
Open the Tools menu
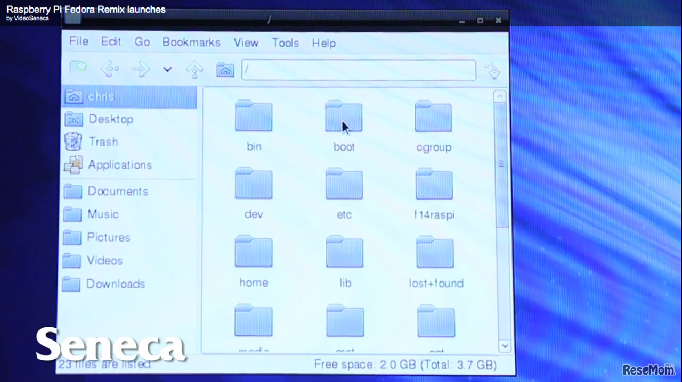[286, 43]
